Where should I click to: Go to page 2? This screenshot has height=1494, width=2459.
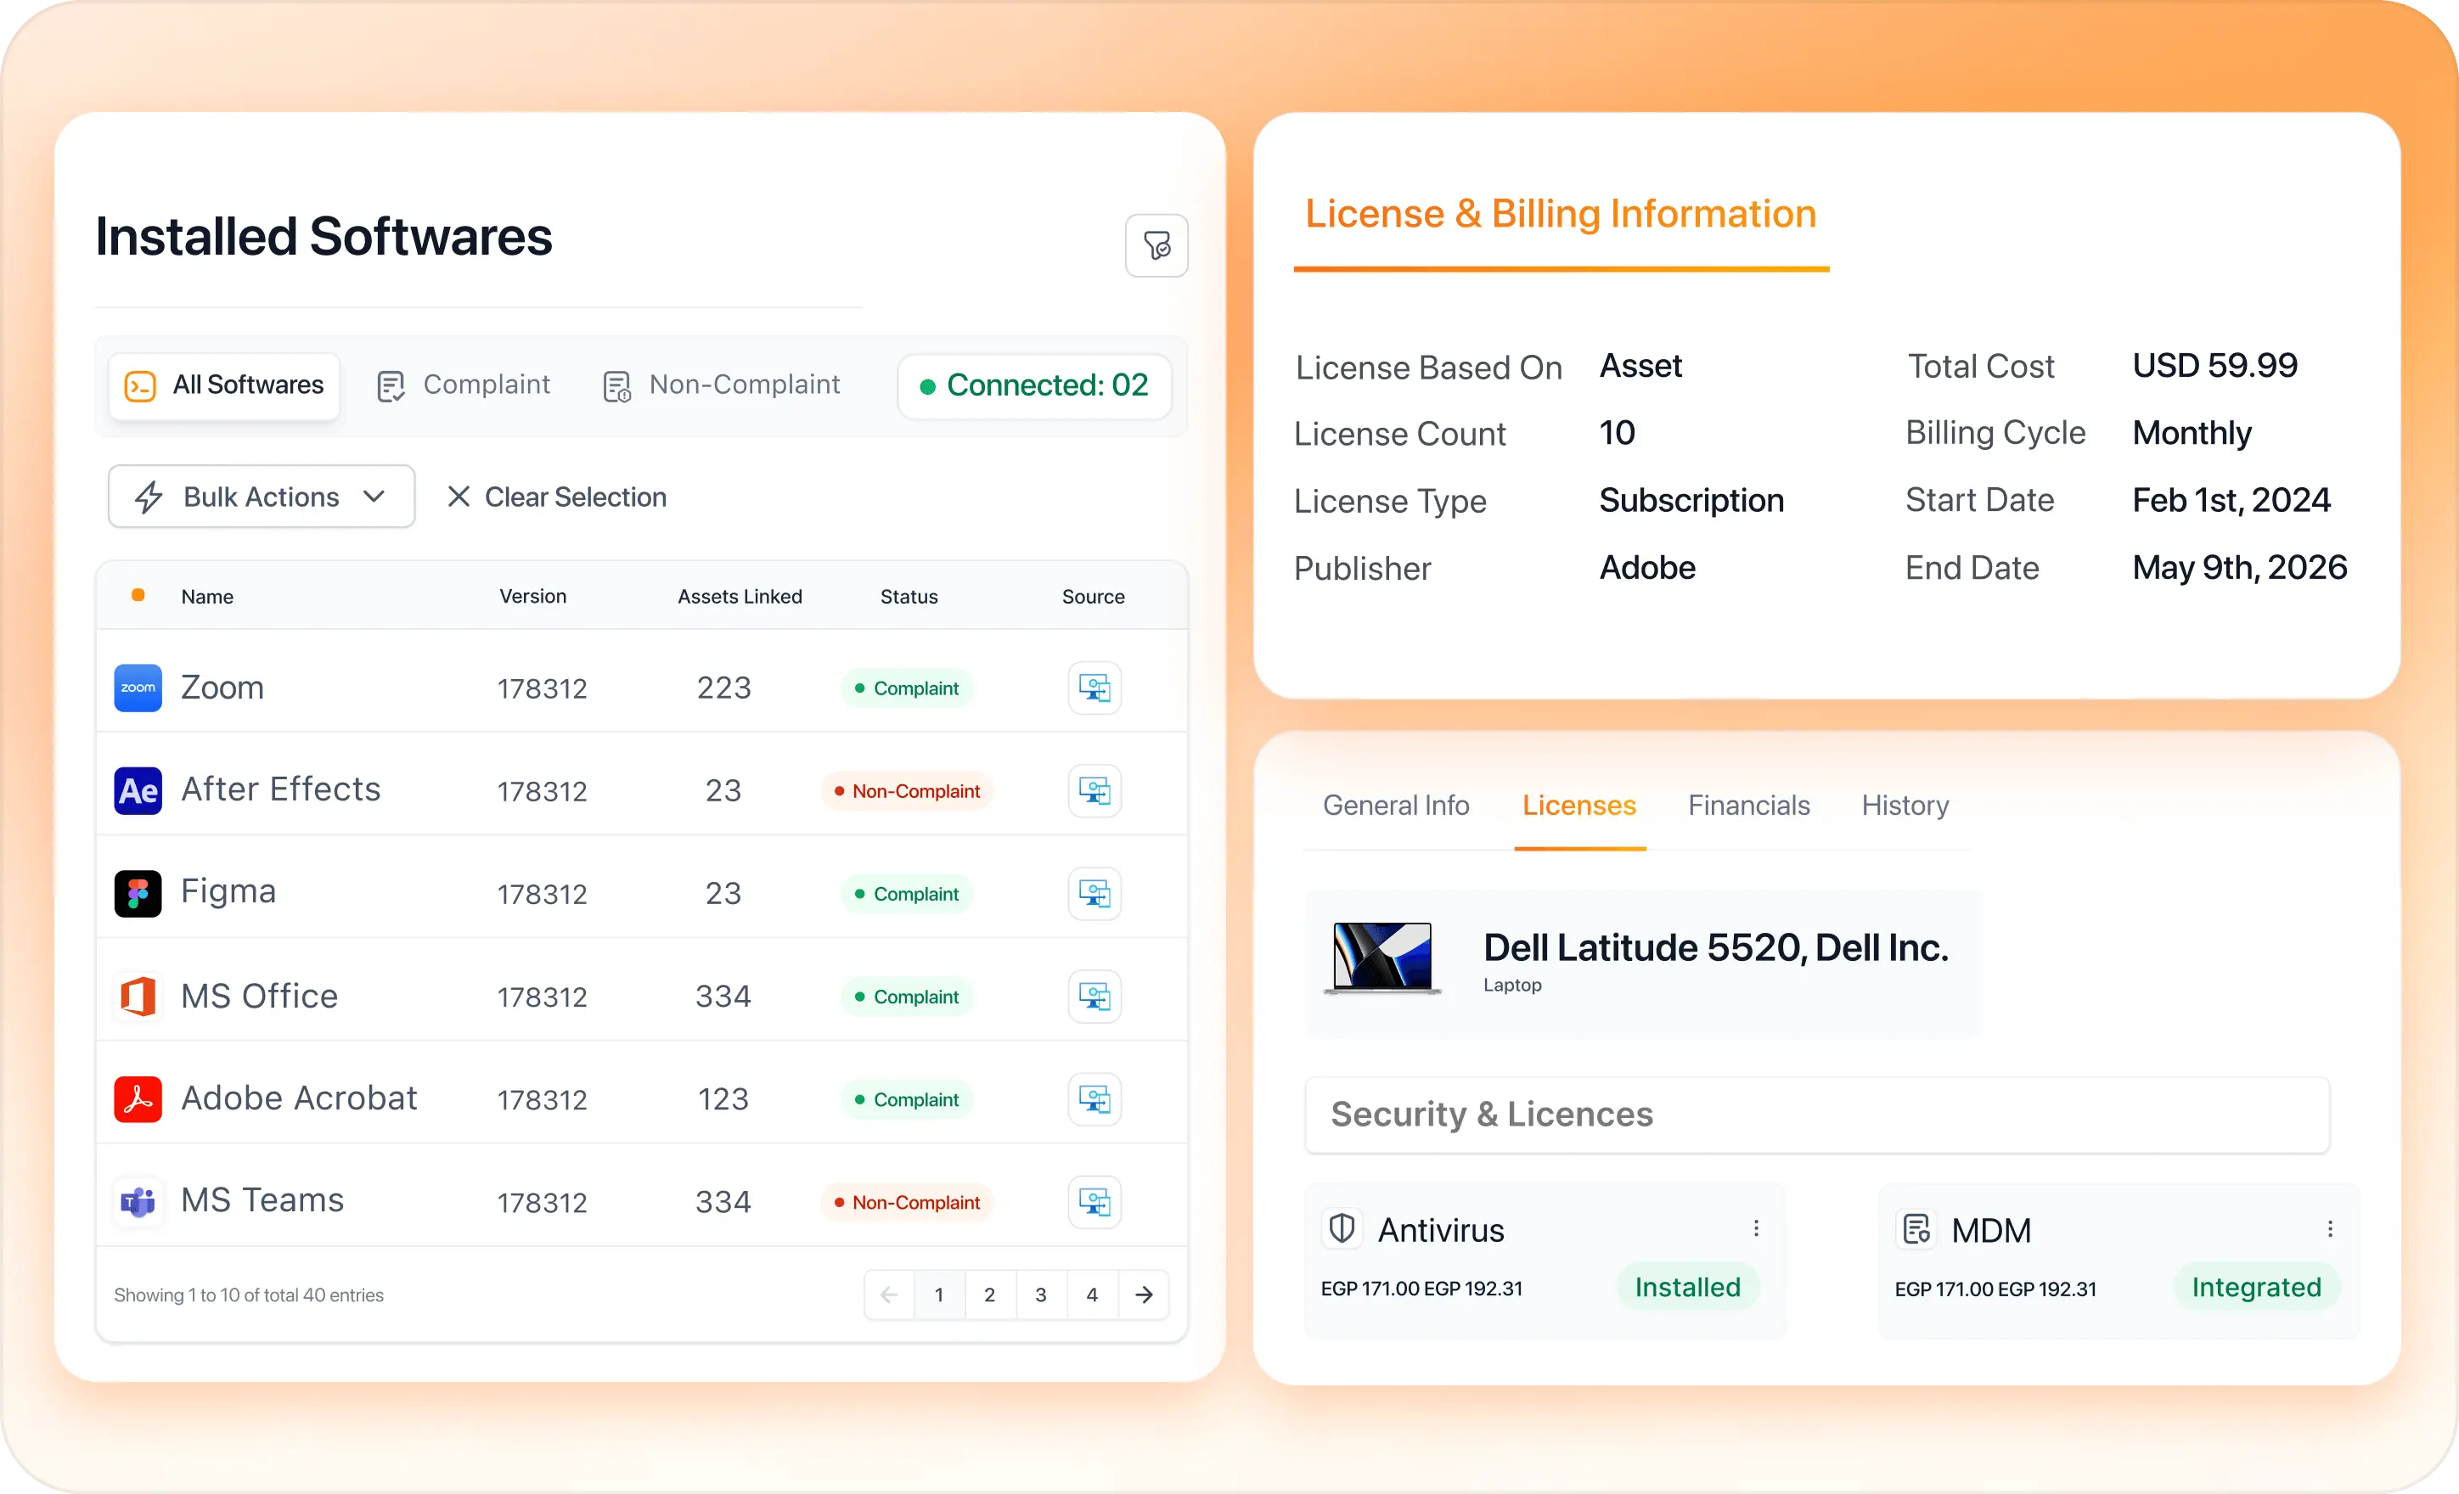click(990, 1295)
